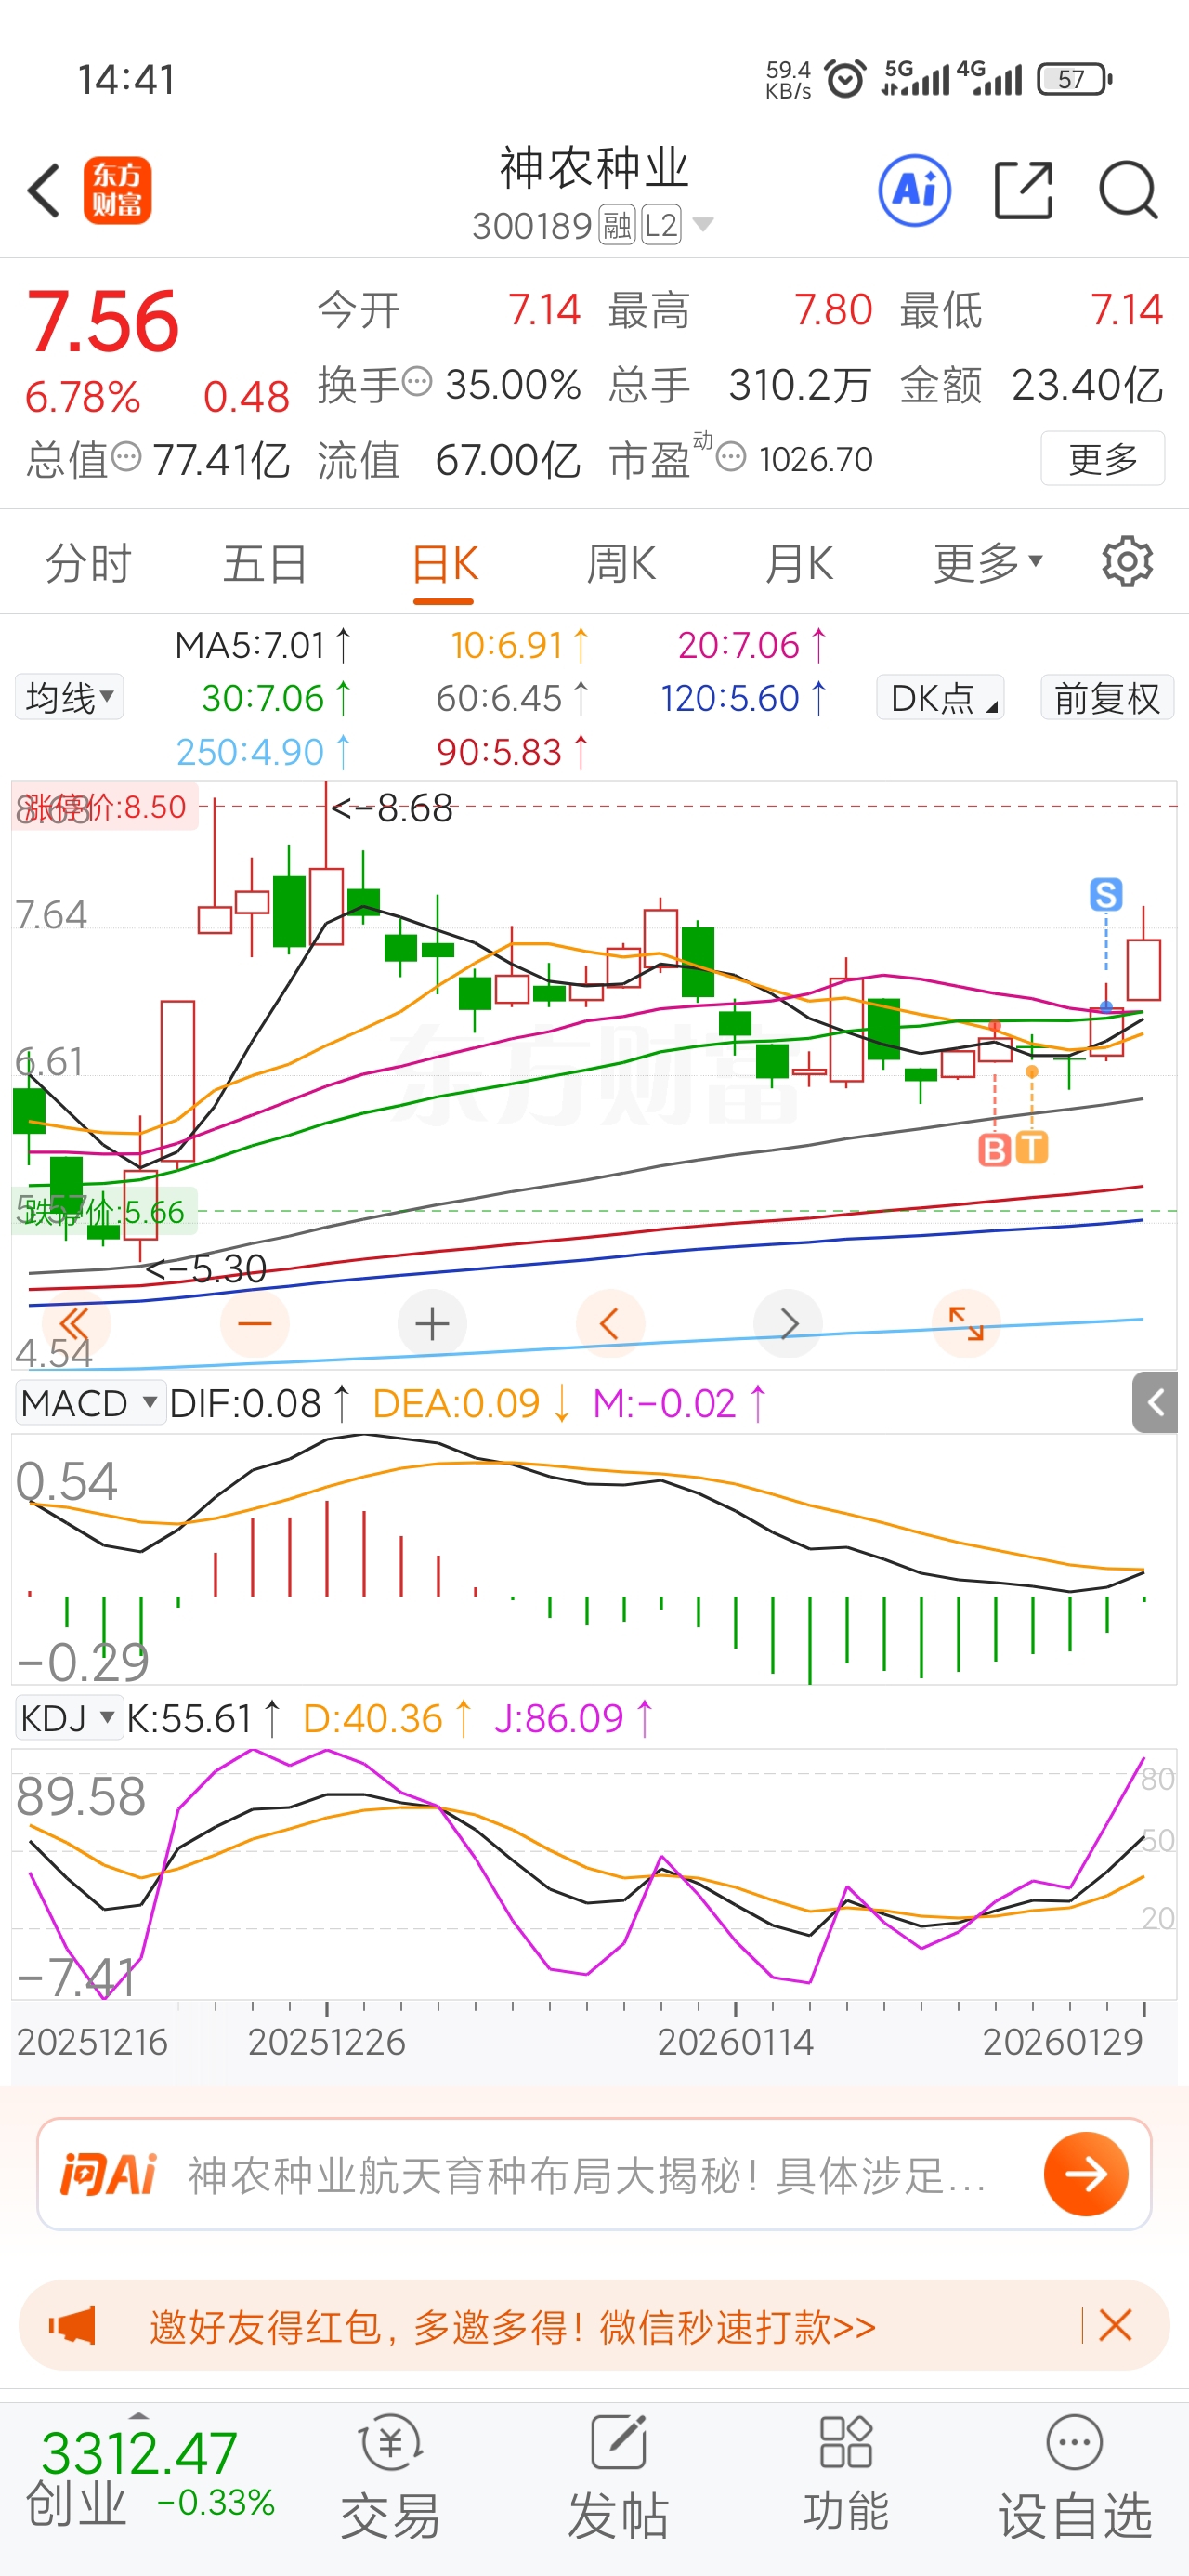Tap the 5G signal indicator
Image resolution: width=1189 pixels, height=2576 pixels.
(915, 79)
